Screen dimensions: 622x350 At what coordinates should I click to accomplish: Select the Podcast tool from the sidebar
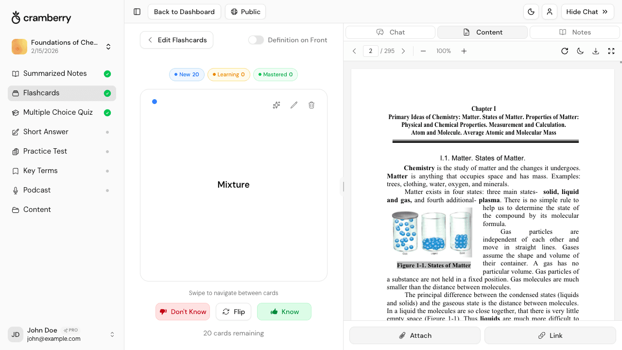point(37,190)
